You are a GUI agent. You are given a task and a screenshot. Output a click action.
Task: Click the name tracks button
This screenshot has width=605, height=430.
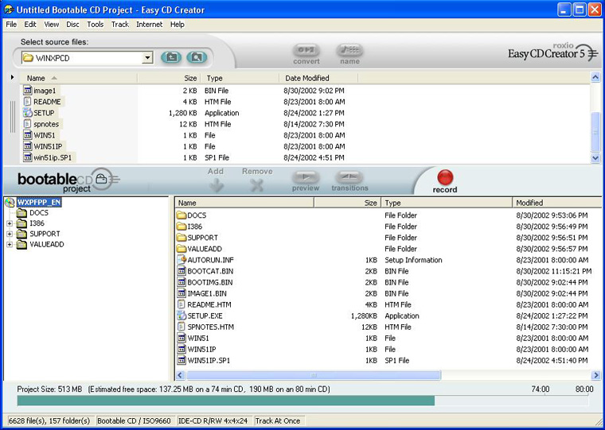point(350,50)
